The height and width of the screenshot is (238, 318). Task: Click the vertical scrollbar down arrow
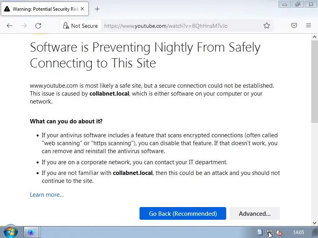coord(314,223)
